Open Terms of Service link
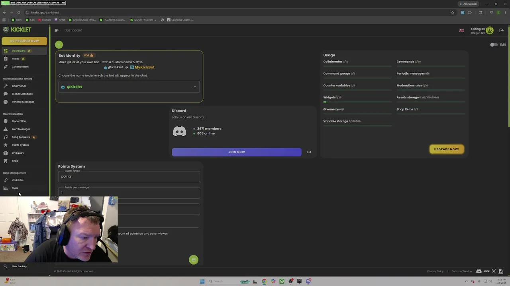Image resolution: width=510 pixels, height=286 pixels. [x=462, y=271]
